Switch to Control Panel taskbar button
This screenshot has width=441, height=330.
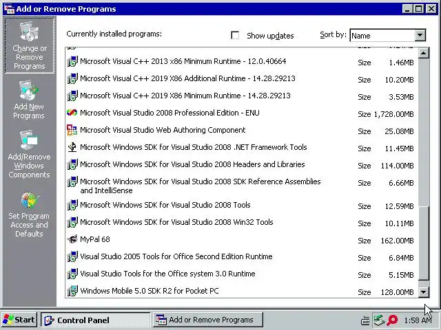point(96,320)
